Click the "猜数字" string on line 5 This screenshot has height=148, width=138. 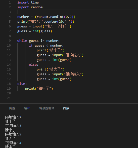tap(36, 22)
